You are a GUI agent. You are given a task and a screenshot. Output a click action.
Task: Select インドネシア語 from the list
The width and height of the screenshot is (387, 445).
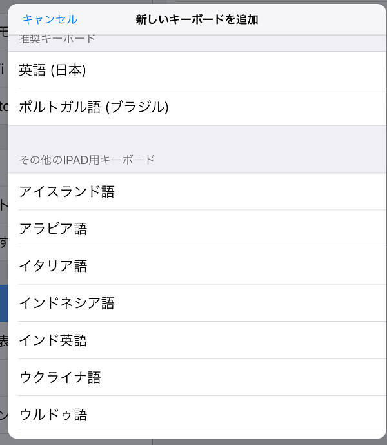pyautogui.click(x=197, y=303)
